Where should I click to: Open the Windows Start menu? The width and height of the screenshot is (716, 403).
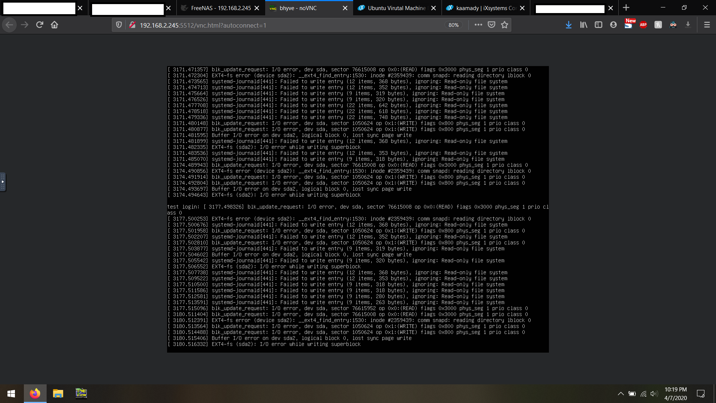pyautogui.click(x=11, y=394)
